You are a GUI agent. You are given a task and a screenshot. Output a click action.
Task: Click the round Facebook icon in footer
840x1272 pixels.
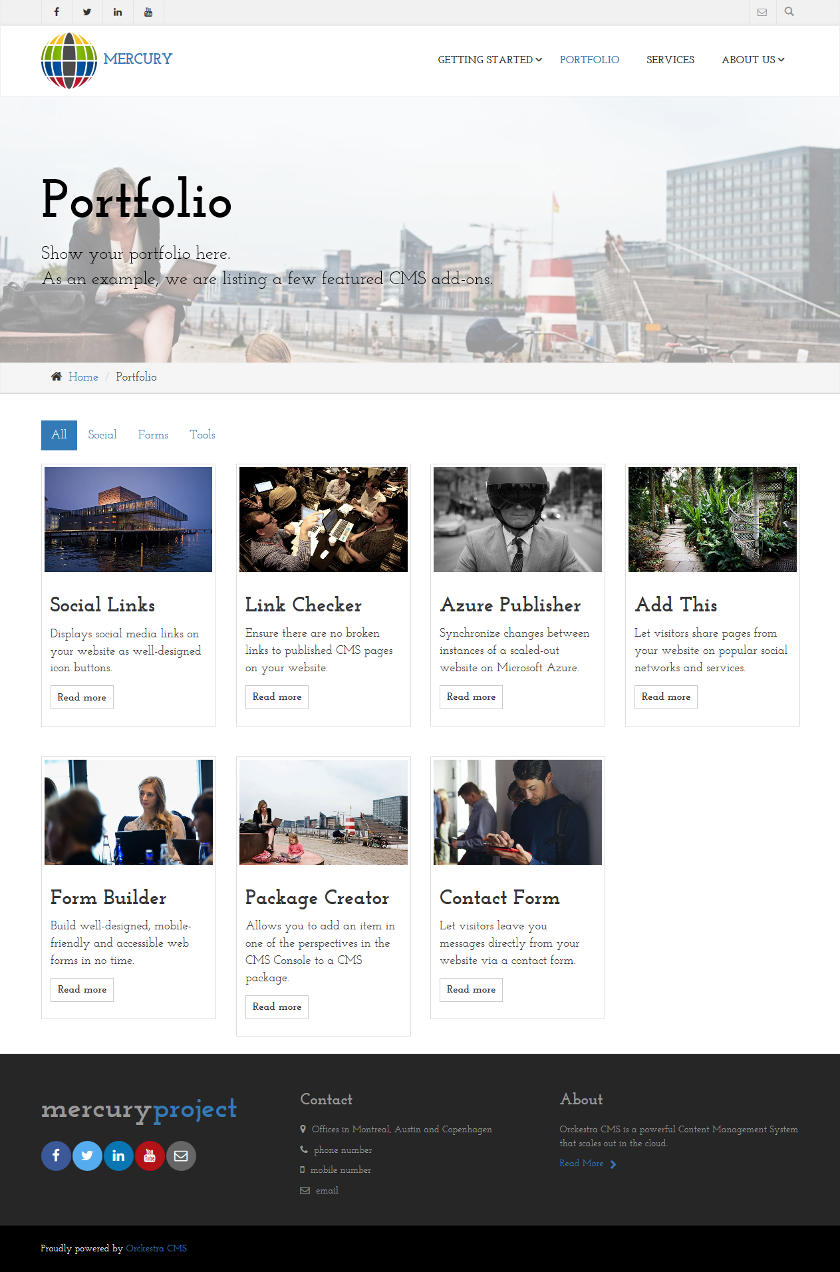click(56, 1156)
